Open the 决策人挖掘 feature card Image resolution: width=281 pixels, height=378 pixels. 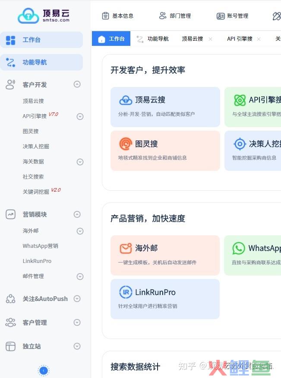[x=253, y=151]
